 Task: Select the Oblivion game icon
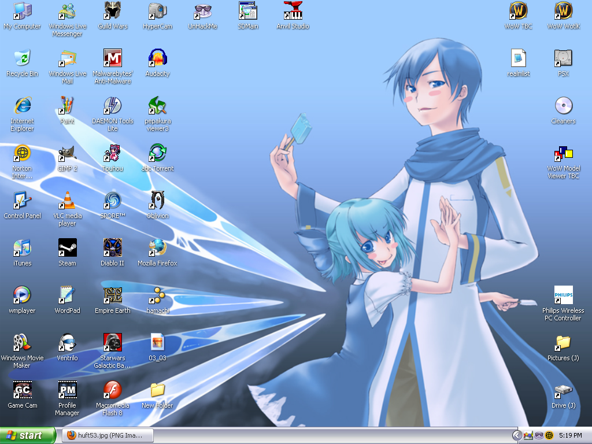tap(157, 201)
